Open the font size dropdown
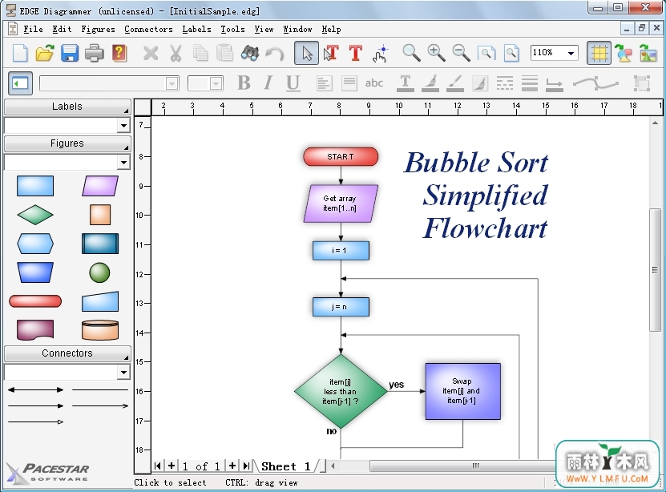The height and width of the screenshot is (492, 666). click(216, 83)
